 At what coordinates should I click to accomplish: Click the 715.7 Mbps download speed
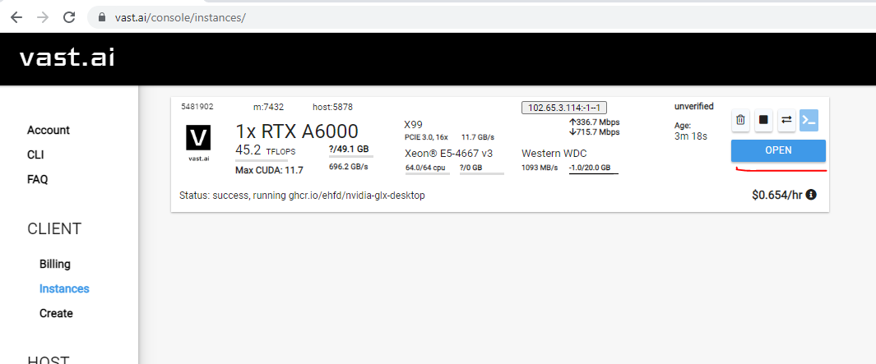[x=595, y=132]
